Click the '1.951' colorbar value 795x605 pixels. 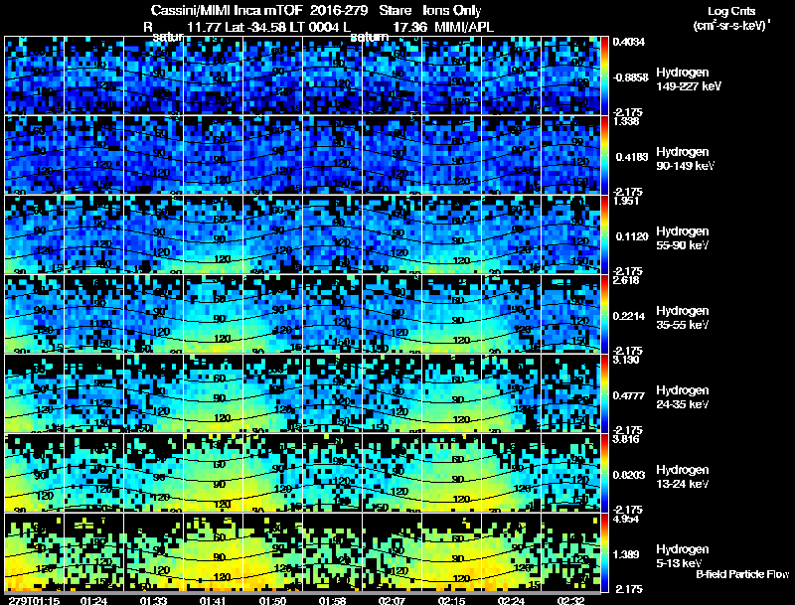coord(627,201)
